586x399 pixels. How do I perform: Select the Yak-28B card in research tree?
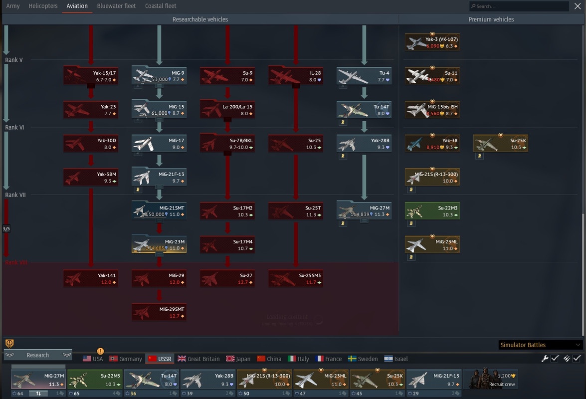click(364, 143)
